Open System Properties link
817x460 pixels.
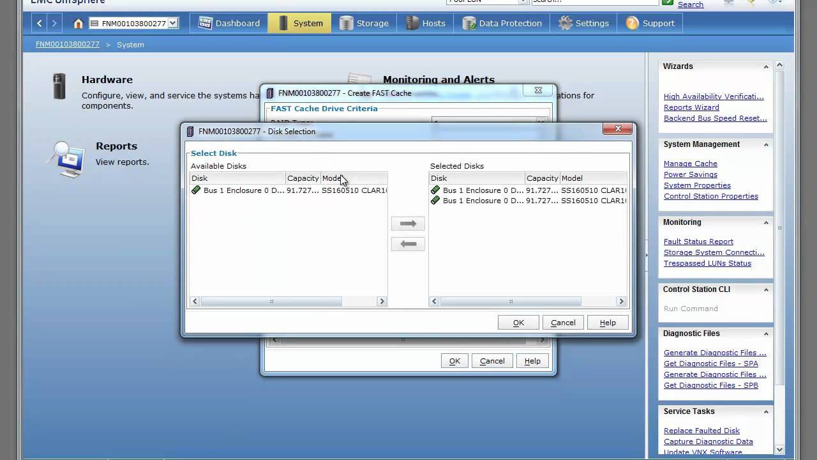pyautogui.click(x=697, y=185)
